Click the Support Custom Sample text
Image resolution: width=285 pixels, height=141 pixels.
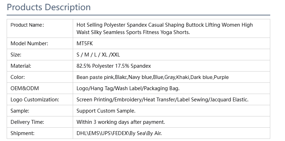click(106, 111)
